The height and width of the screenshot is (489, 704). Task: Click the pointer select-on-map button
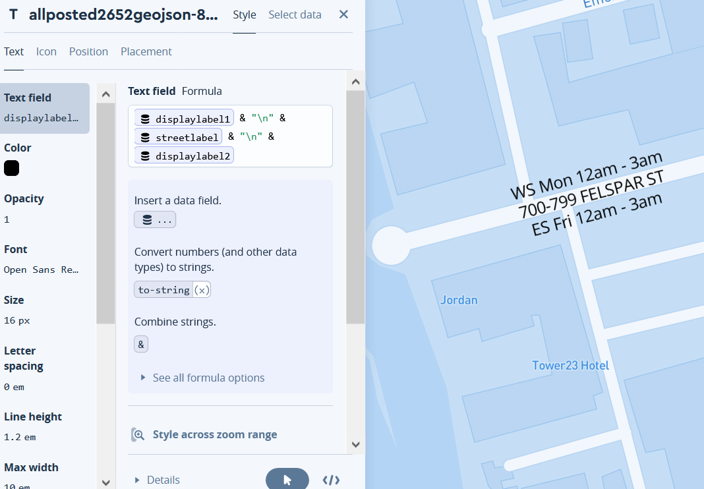point(287,480)
